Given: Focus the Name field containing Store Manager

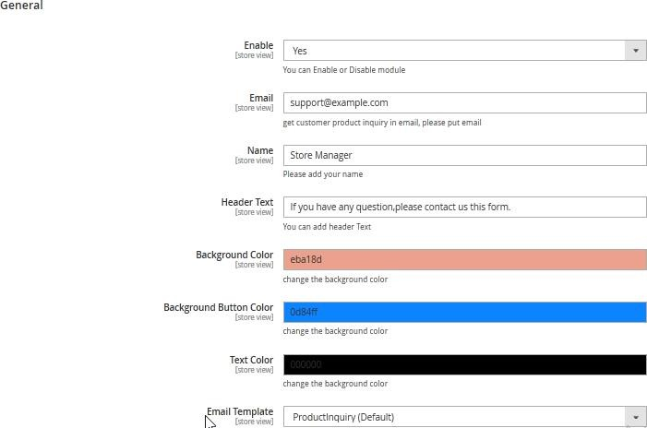Looking at the screenshot, I should point(464,155).
